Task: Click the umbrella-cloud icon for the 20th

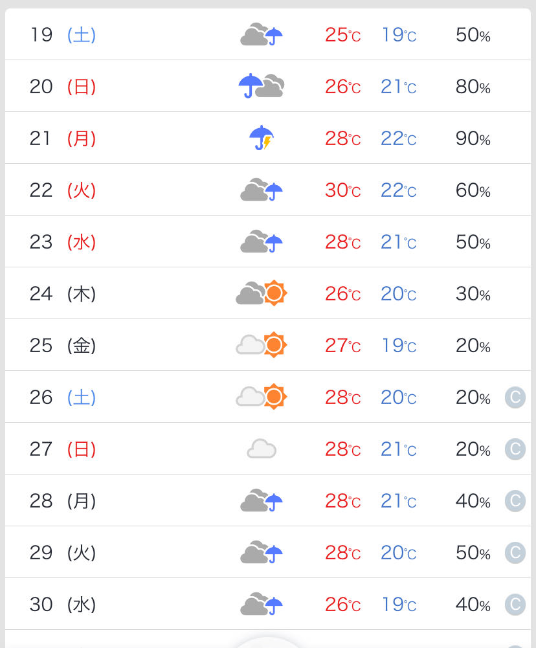Action: click(261, 86)
